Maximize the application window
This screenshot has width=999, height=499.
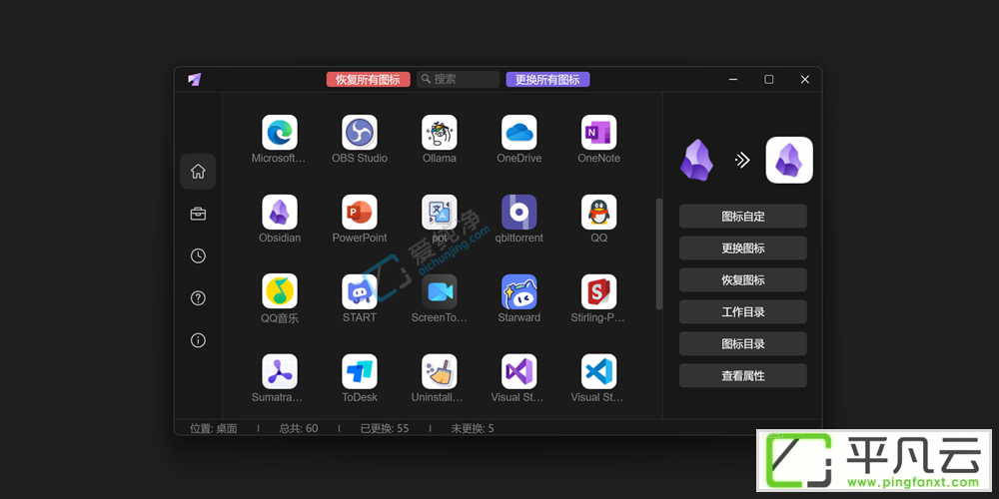coord(769,80)
